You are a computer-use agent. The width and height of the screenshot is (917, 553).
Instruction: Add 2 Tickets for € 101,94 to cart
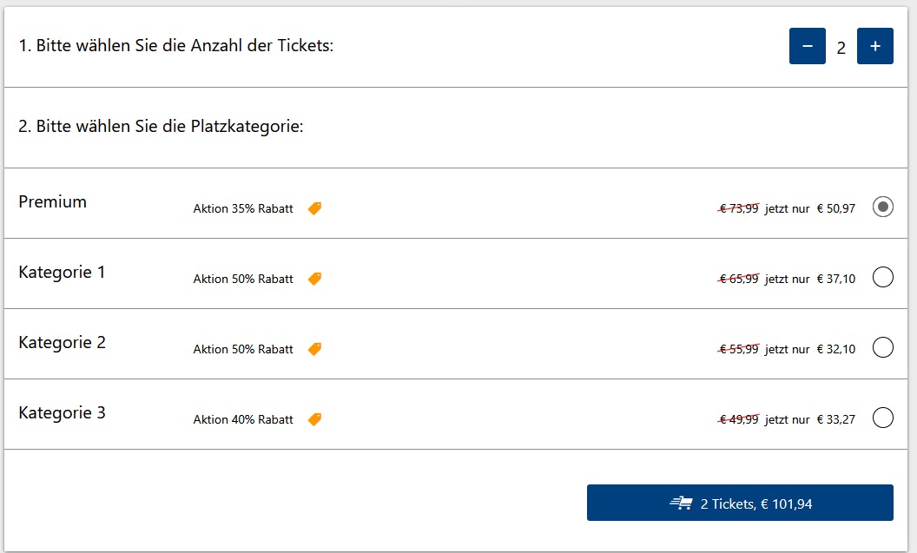(740, 504)
